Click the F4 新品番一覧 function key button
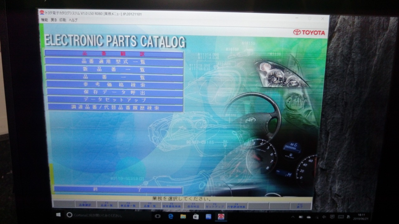The height and width of the screenshot is (224, 399). pyautogui.click(x=128, y=205)
